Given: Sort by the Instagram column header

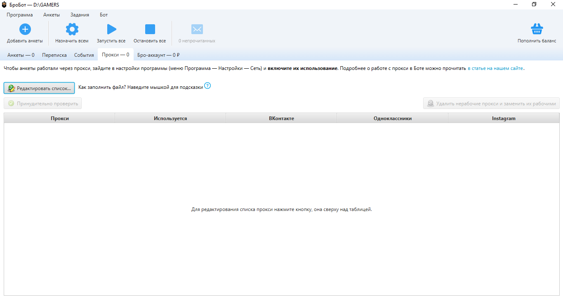Looking at the screenshot, I should tap(504, 118).
